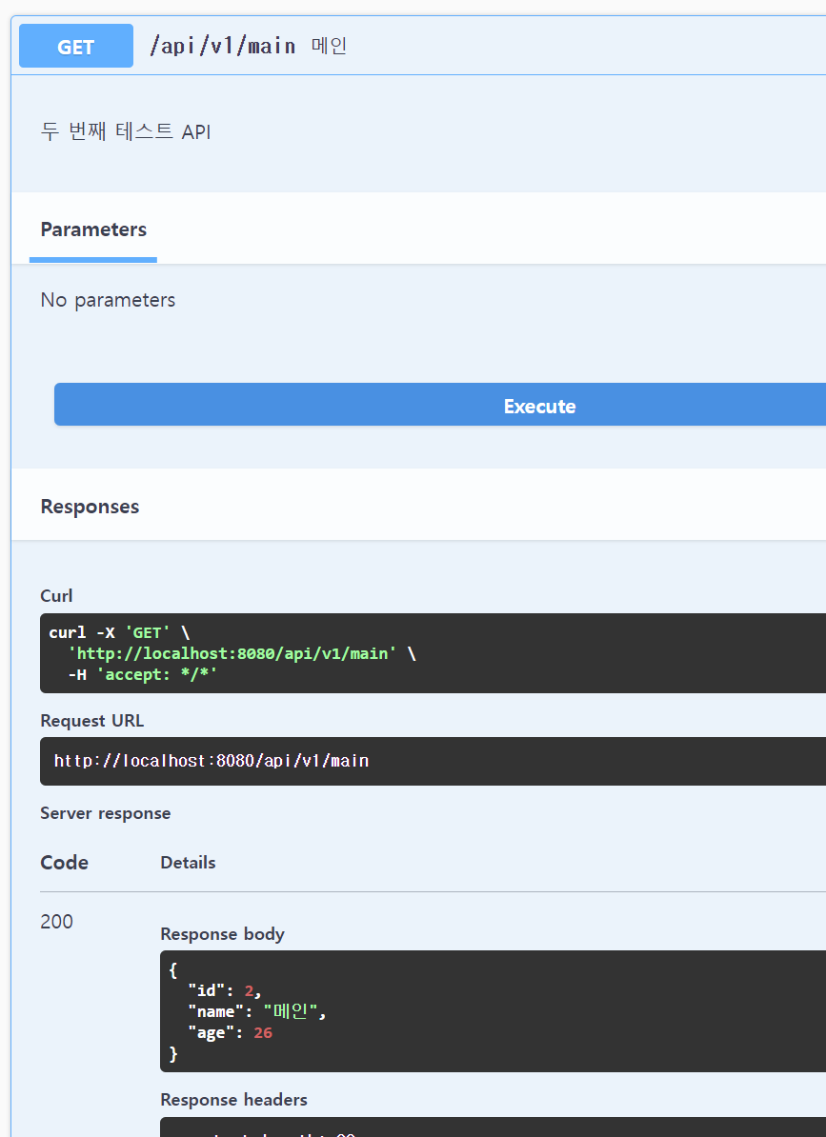Click the Details column header
Screen dimensions: 826x1137
click(x=188, y=862)
